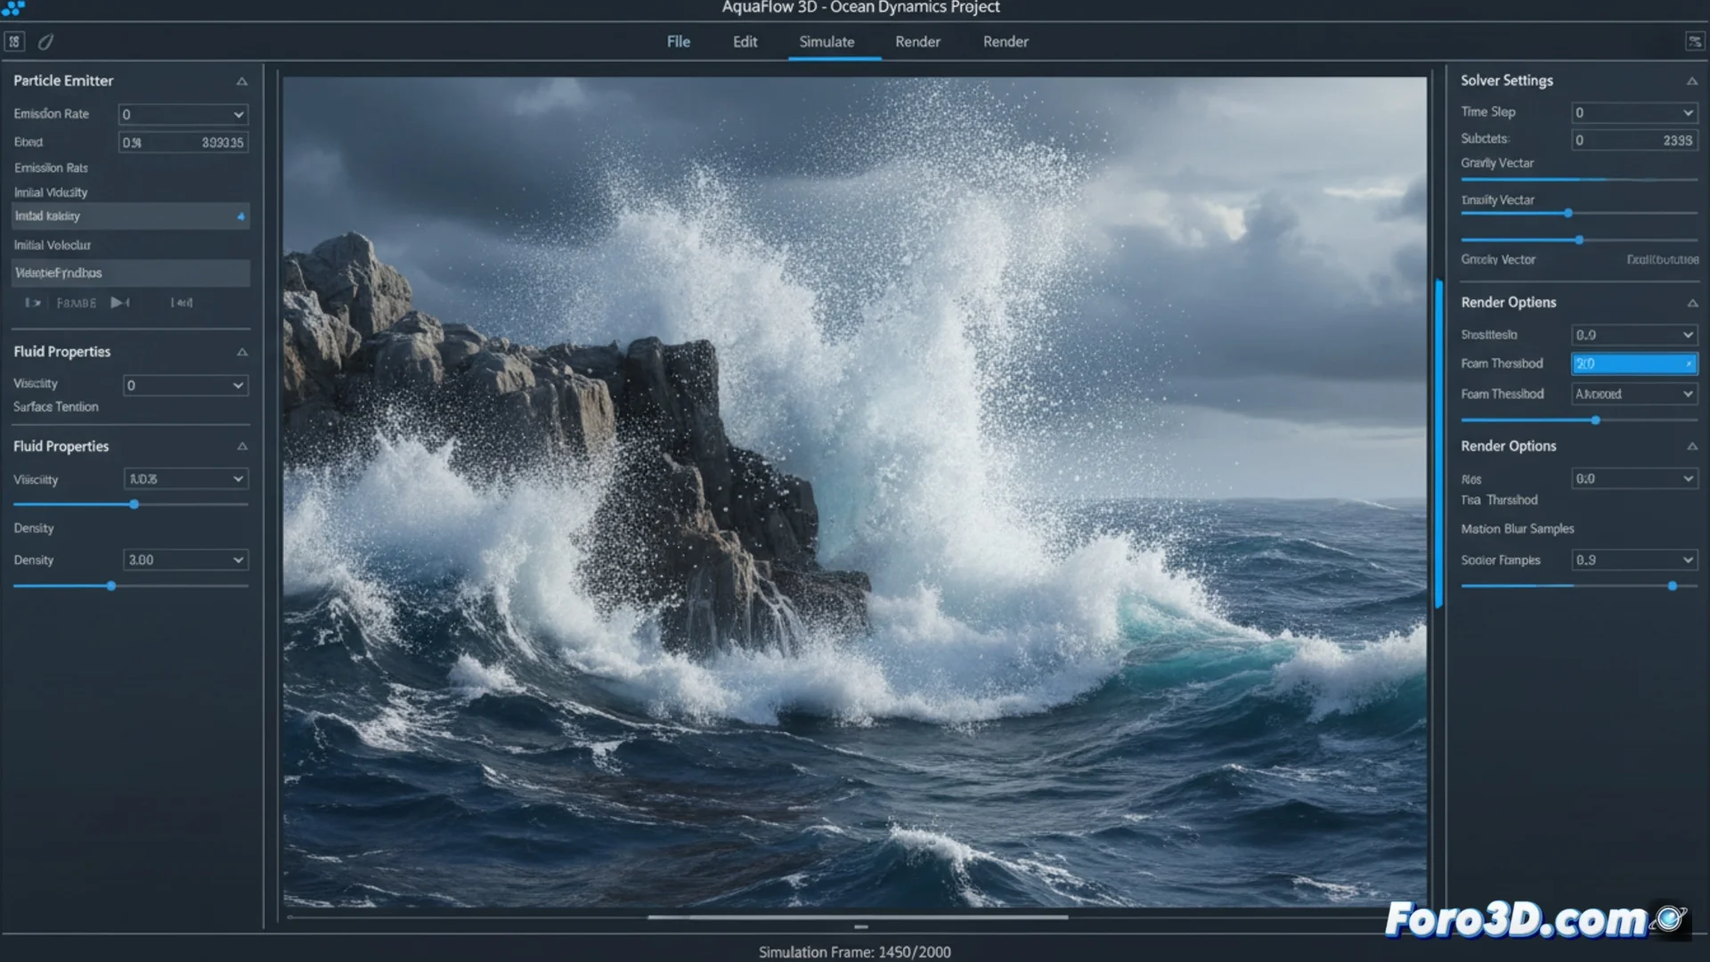The height and width of the screenshot is (962, 1710).
Task: Open the Emission Rate dropdown
Action: point(238,115)
